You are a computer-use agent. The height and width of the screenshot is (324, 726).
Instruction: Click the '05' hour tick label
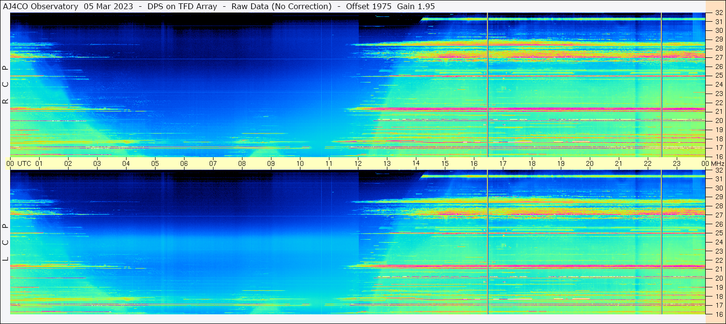tap(155, 163)
